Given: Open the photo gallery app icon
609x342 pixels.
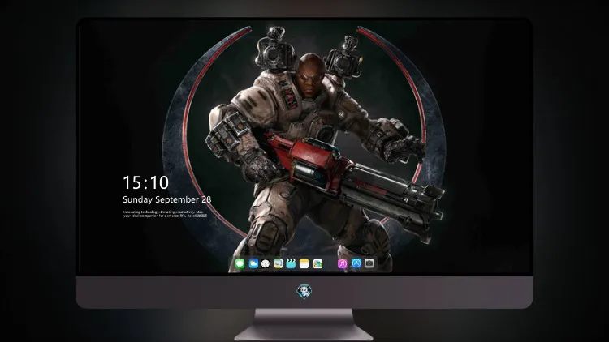Looking at the screenshot, I should click(317, 263).
